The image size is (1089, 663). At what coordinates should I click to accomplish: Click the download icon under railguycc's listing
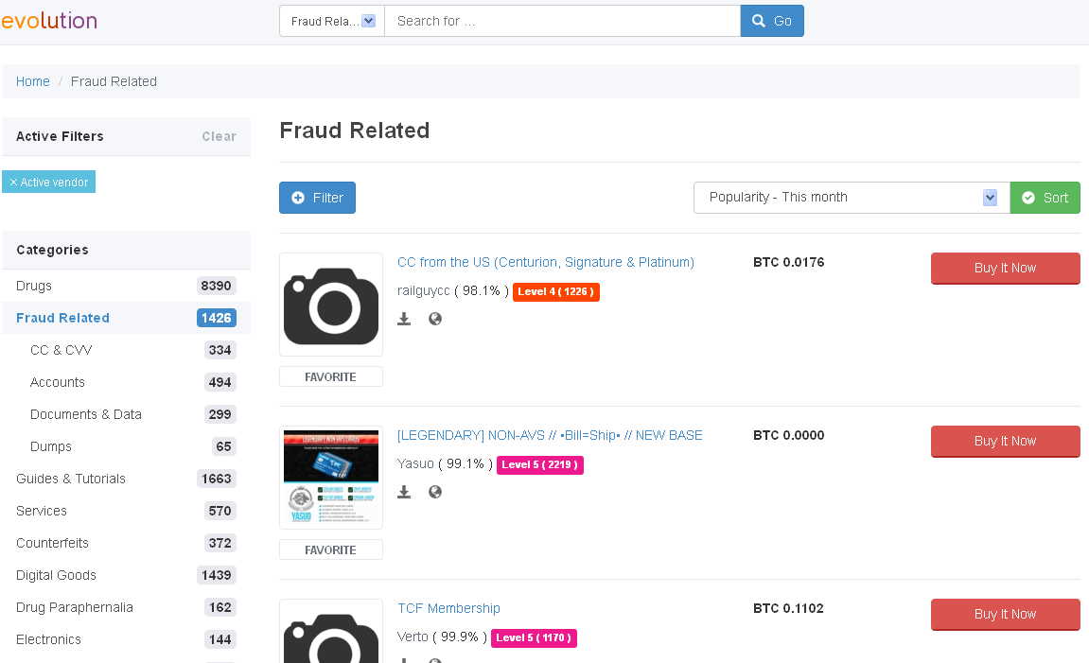coord(404,319)
